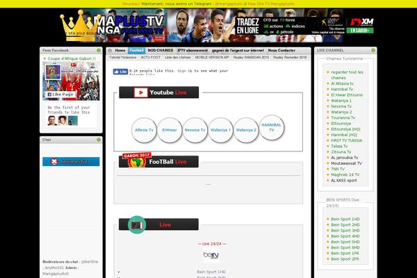417x278 pixels.
Task: Open Bein Sport 2FR sidebar link
Action: click(x=345, y=259)
